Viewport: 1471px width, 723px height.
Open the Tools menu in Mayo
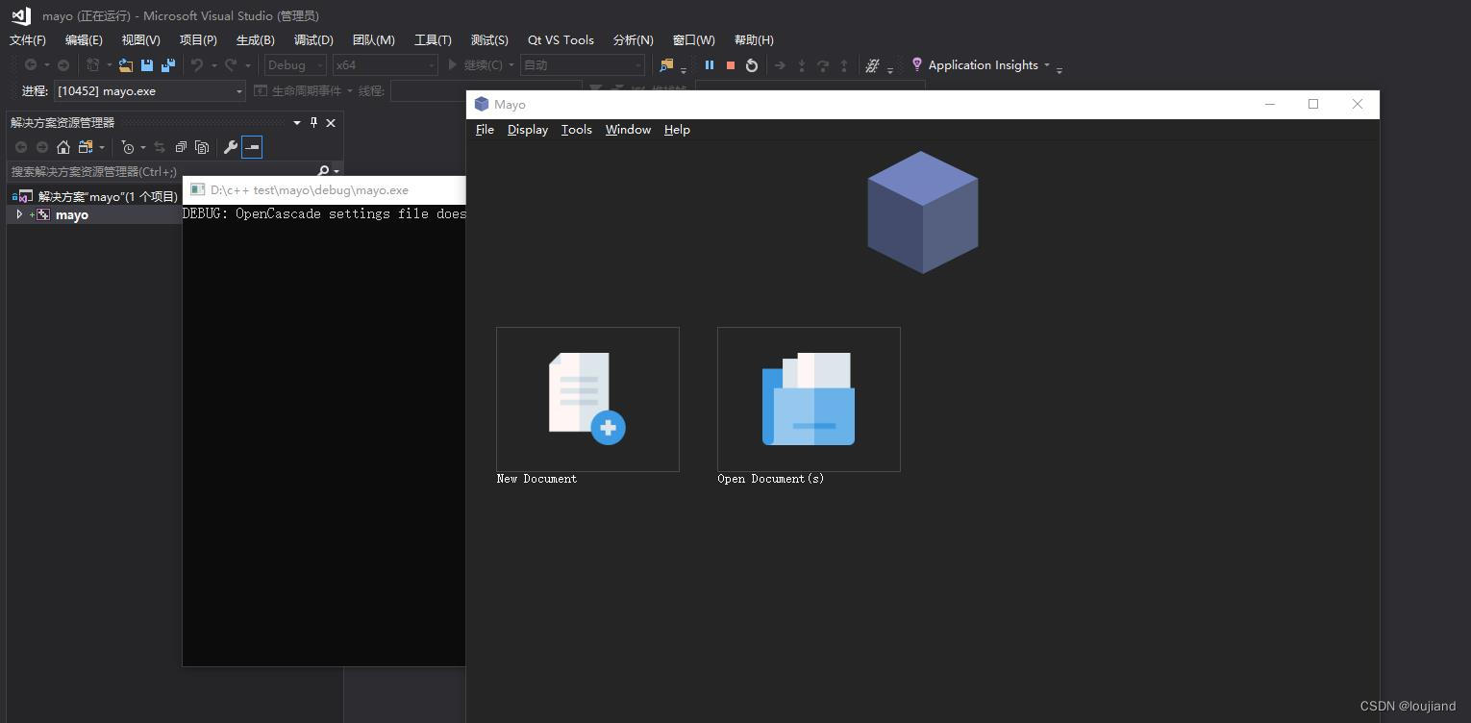point(576,130)
